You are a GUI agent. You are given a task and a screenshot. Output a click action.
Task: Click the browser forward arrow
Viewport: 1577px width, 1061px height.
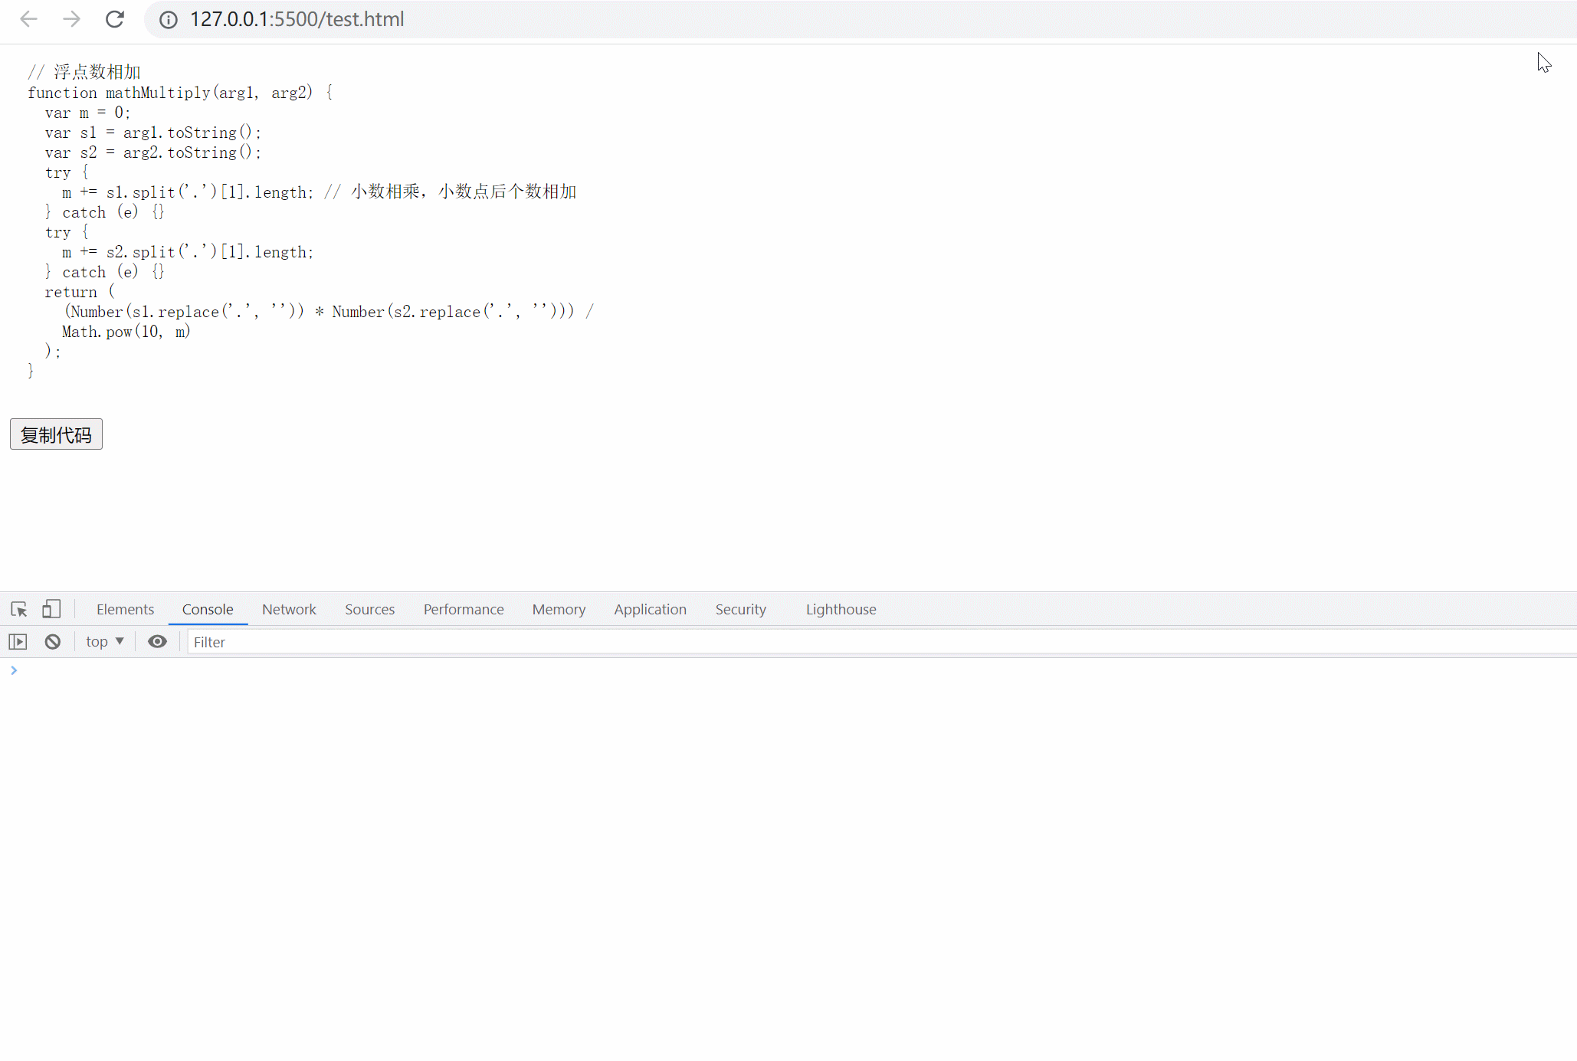pos(71,19)
